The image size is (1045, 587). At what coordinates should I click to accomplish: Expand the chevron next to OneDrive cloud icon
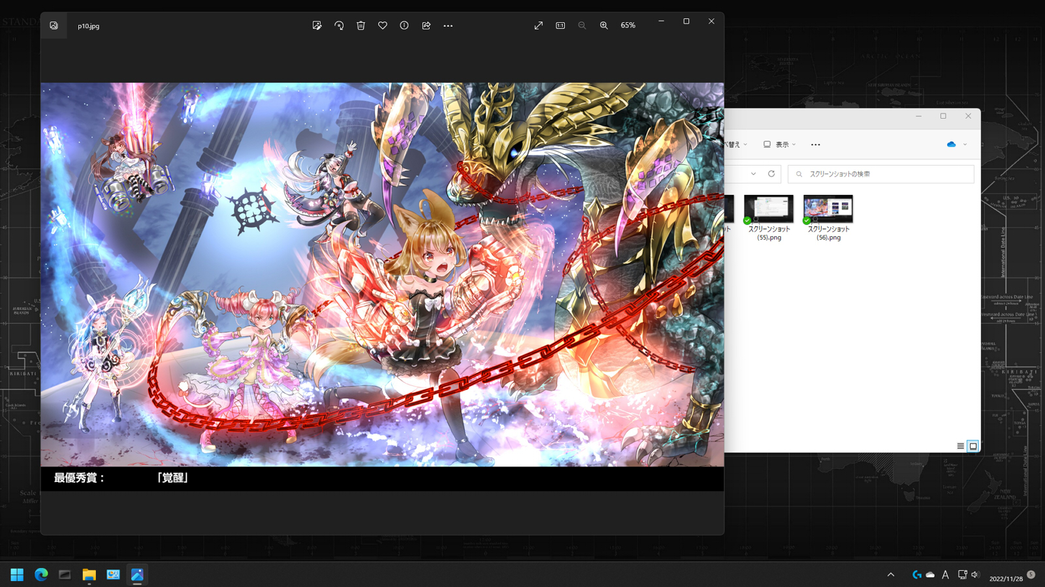pyautogui.click(x=965, y=145)
